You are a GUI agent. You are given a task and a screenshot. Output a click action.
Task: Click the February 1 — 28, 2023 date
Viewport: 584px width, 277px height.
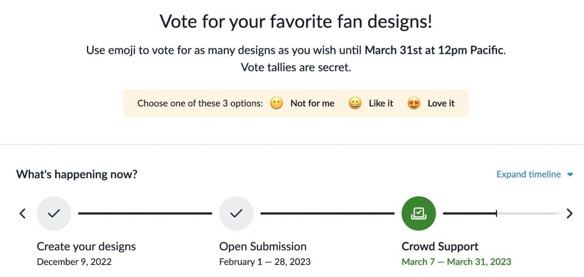click(x=265, y=262)
